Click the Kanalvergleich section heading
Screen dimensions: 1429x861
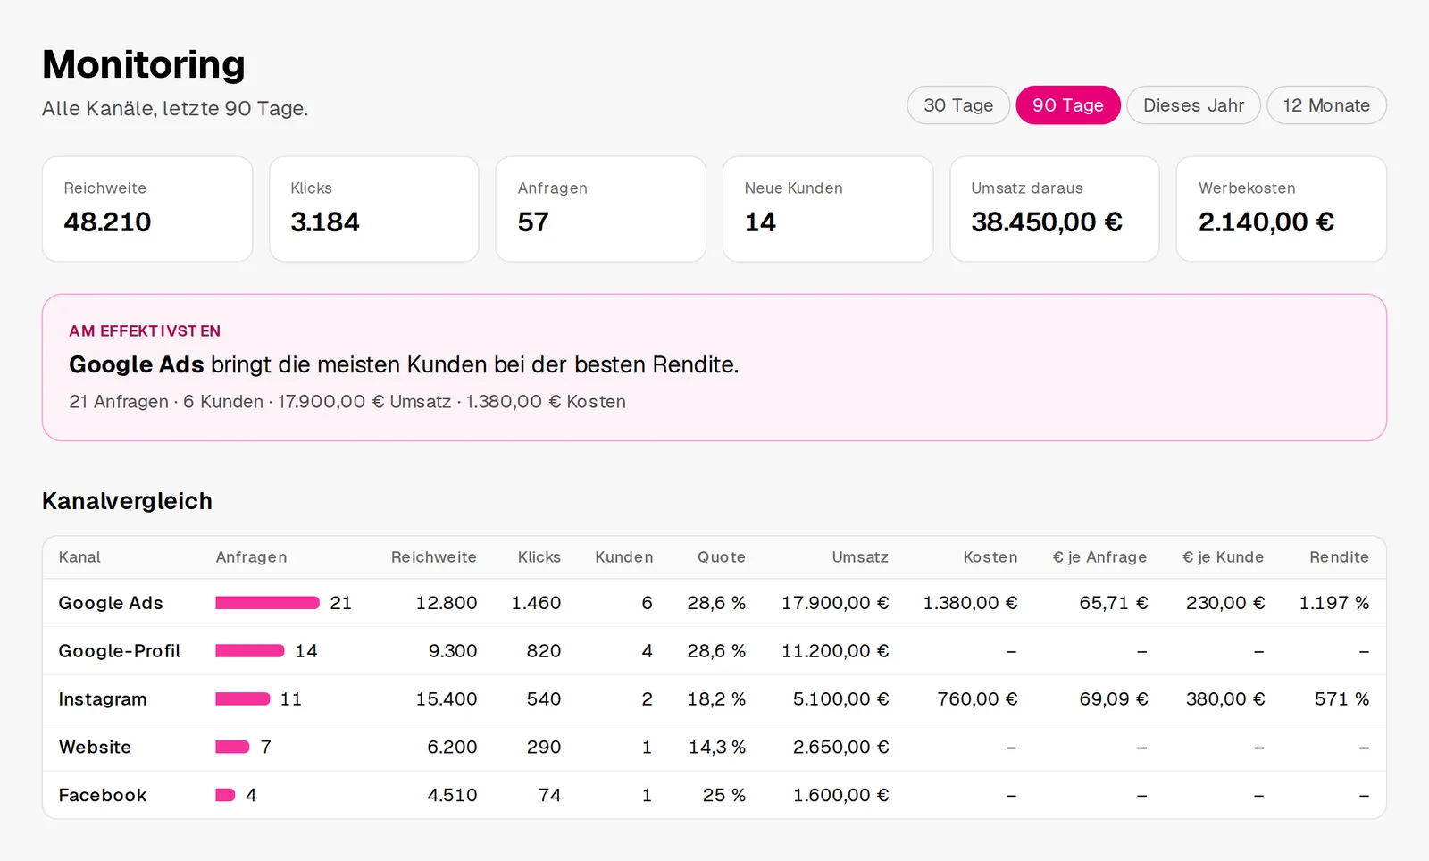(127, 501)
